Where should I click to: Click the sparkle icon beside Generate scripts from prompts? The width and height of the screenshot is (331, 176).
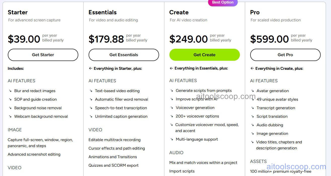(x=172, y=91)
